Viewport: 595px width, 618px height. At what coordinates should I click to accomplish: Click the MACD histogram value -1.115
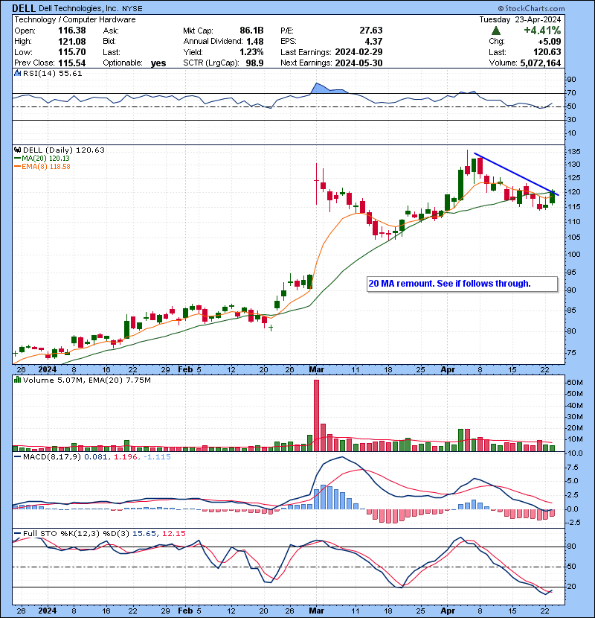tap(157, 457)
